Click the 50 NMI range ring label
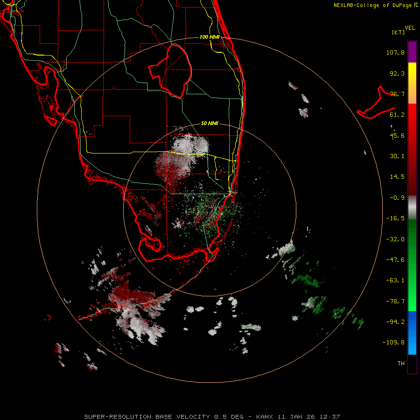Viewport: 420px width, 420px height. 210,124
